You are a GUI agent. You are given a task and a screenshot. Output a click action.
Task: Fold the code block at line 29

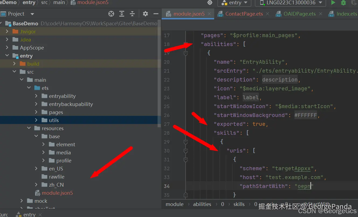(x=186, y=142)
